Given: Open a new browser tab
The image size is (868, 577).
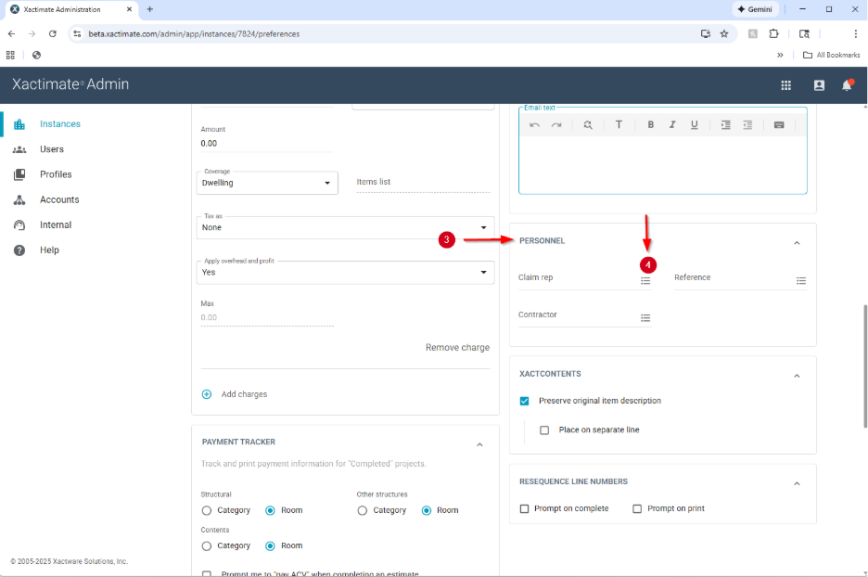Looking at the screenshot, I should [150, 9].
